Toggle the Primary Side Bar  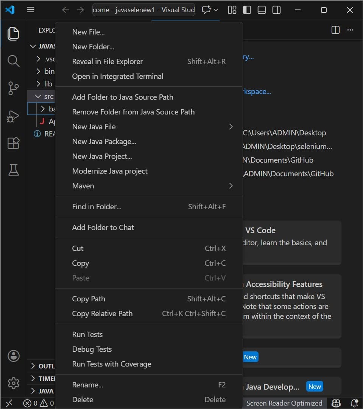click(247, 10)
